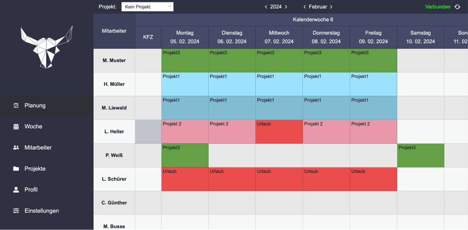Click the Einstellungen sliders icon
This screenshot has height=230, width=468.
(x=16, y=211)
